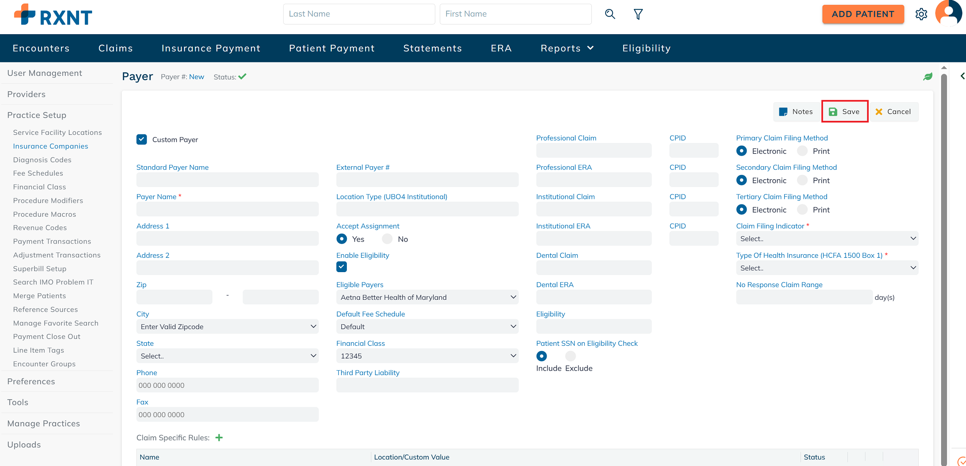
Task: Open the Financial Class dropdown
Action: (x=427, y=356)
